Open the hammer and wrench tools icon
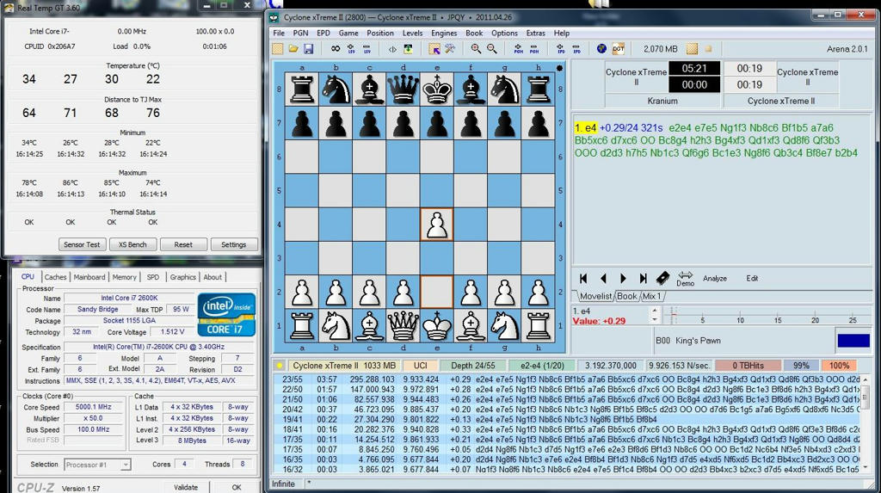 [450, 49]
